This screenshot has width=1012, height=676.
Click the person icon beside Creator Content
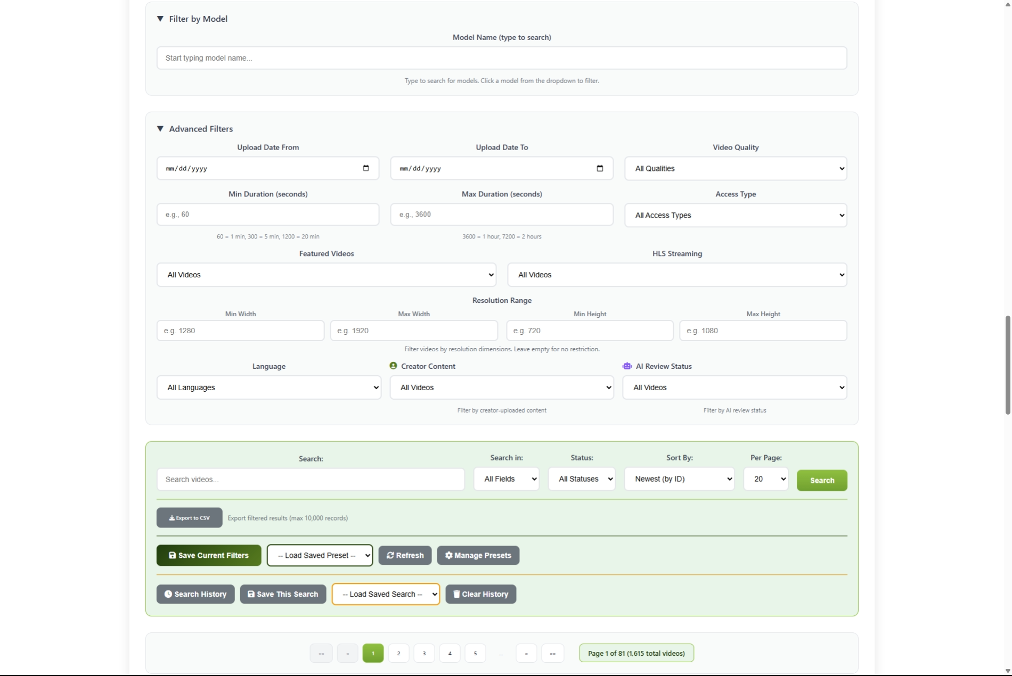(393, 366)
